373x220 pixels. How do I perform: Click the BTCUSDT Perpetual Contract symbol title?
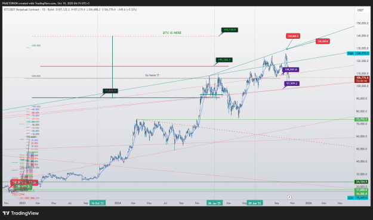pyautogui.click(x=21, y=10)
